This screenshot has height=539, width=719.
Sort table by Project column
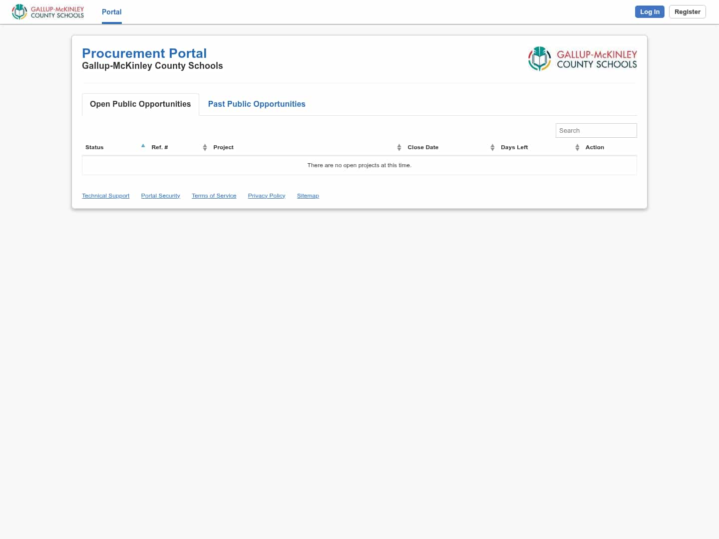307,147
